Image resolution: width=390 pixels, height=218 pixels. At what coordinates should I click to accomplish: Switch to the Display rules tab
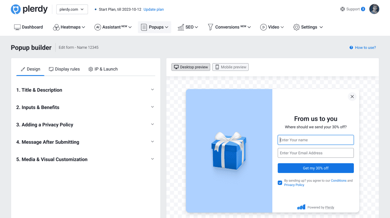tap(64, 69)
